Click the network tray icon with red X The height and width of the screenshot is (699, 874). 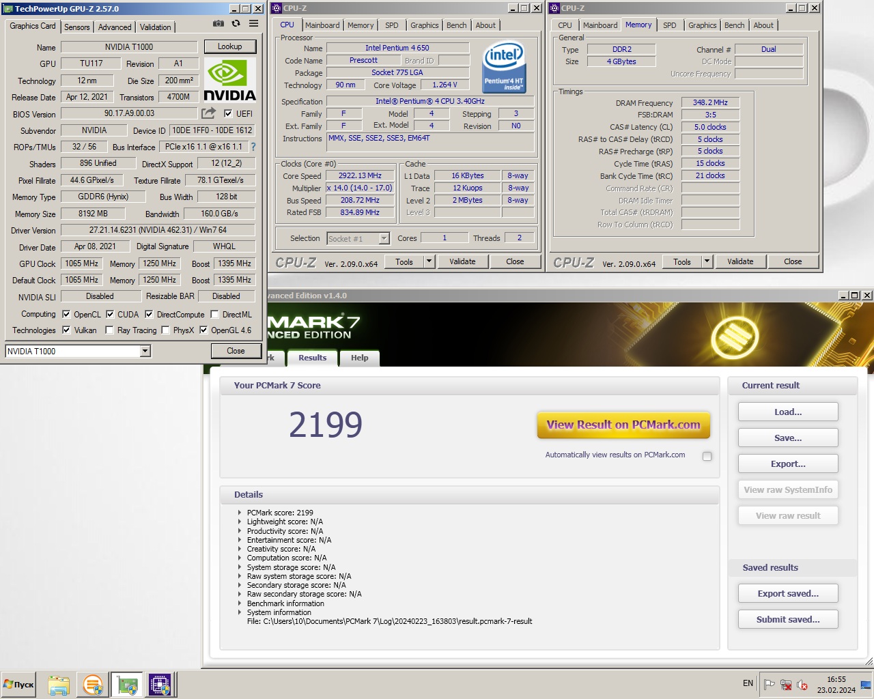pyautogui.click(x=786, y=685)
